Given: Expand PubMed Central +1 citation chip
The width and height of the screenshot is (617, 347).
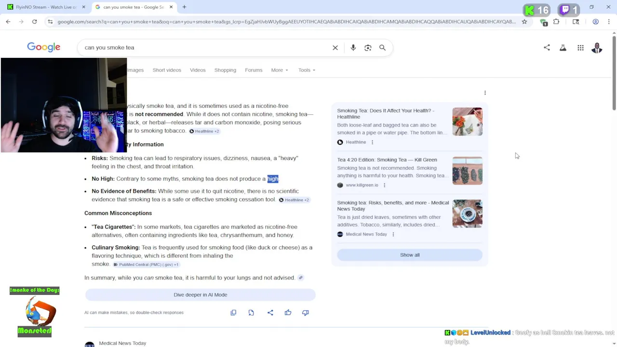Looking at the screenshot, I should pyautogui.click(x=146, y=265).
